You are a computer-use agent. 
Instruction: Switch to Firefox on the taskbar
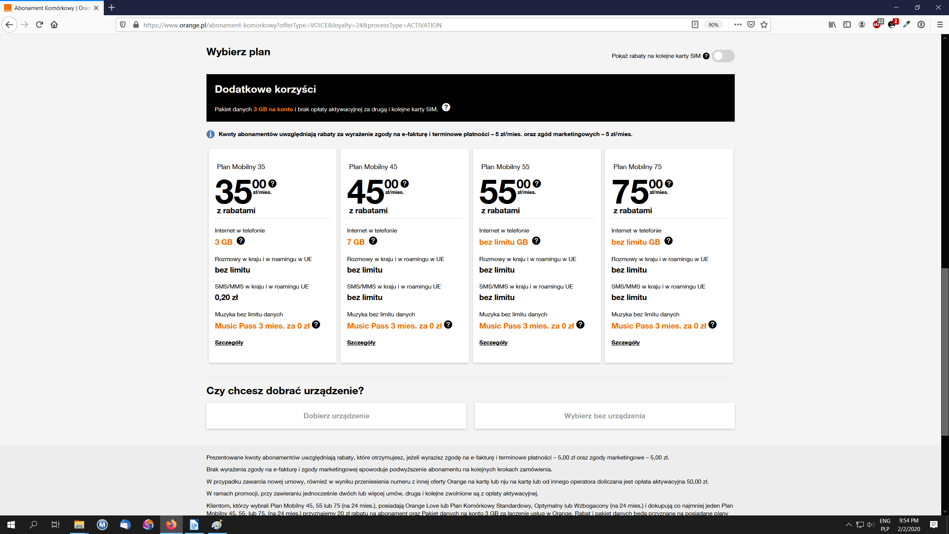tap(171, 525)
